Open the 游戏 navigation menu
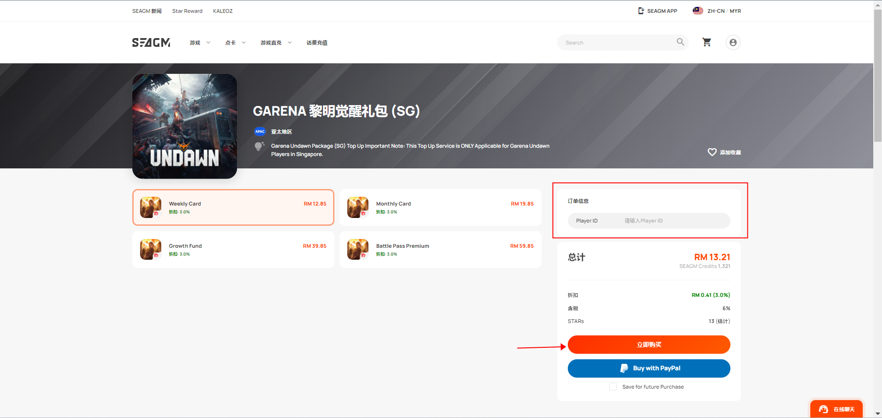Viewport: 882px width, 418px height. click(195, 43)
